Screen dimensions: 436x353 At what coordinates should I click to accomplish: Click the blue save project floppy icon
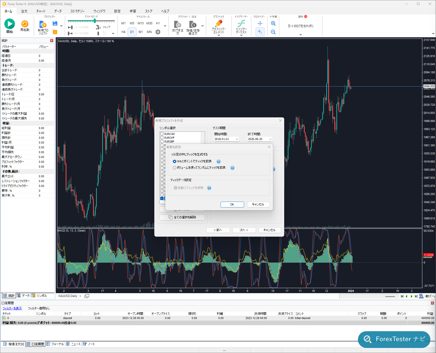(55, 23)
